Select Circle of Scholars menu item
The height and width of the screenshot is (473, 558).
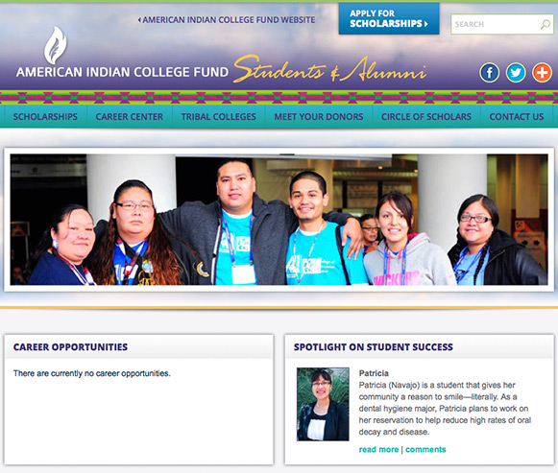coord(426,116)
